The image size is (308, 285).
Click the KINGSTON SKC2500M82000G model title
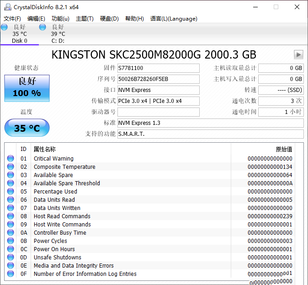(154, 55)
